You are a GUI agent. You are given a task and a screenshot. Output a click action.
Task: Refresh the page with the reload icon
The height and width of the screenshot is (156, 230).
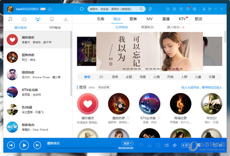click(82, 9)
